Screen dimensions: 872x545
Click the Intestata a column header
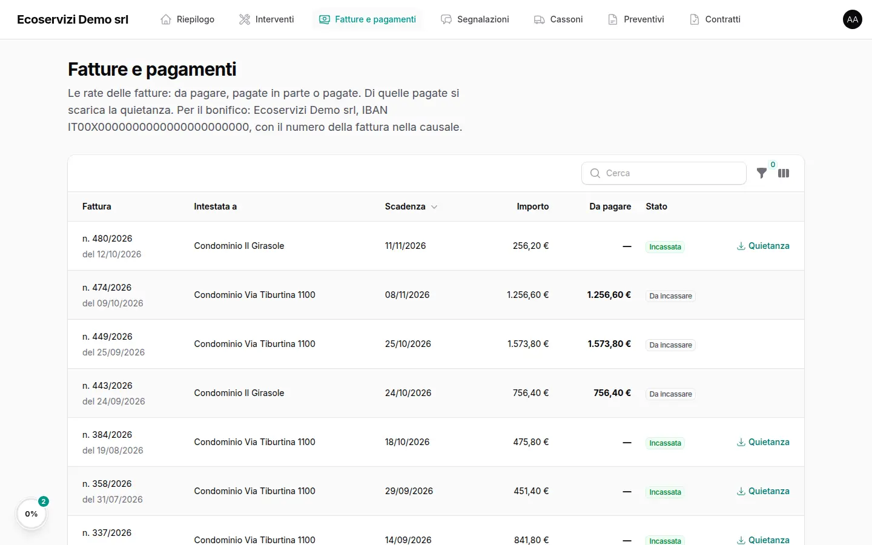[x=215, y=206]
